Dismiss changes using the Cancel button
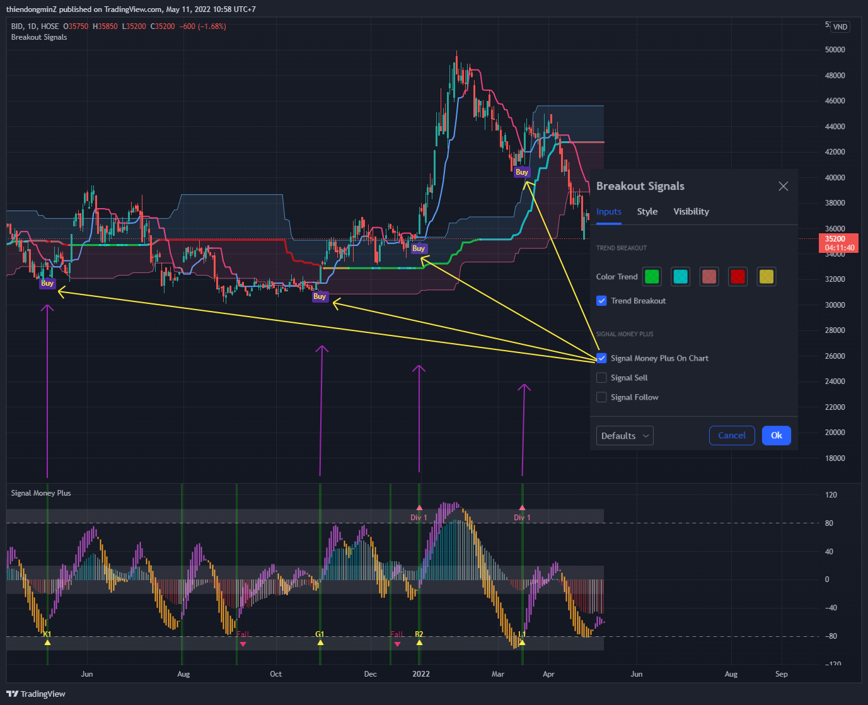 click(732, 435)
